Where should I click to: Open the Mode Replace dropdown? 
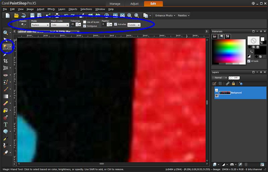[x=40, y=25]
